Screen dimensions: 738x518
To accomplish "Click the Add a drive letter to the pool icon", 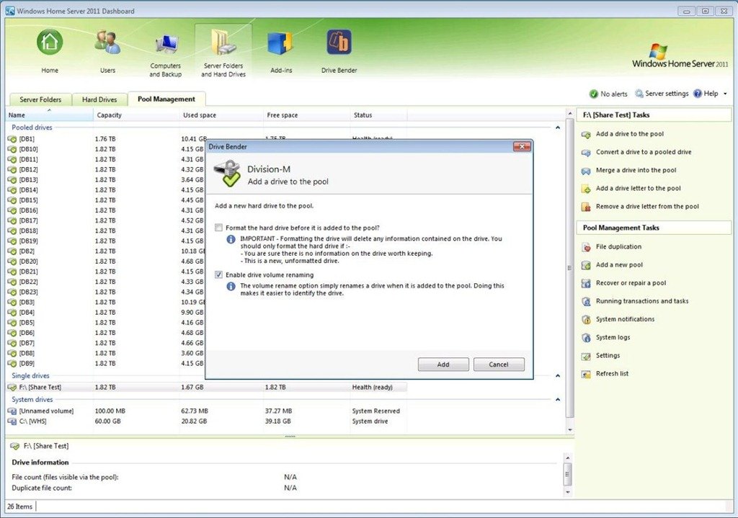I will click(x=586, y=189).
